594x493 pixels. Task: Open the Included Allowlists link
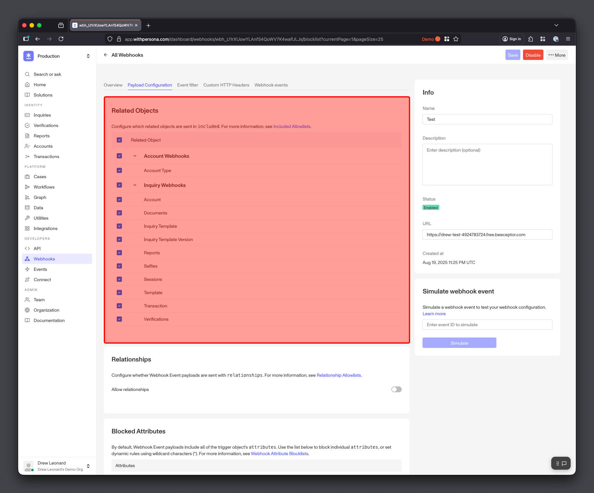click(x=291, y=126)
